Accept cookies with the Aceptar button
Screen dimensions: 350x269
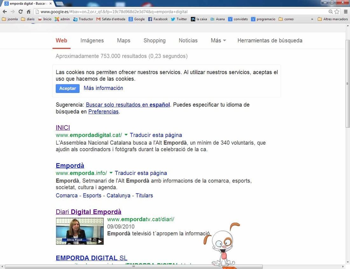[x=68, y=88]
